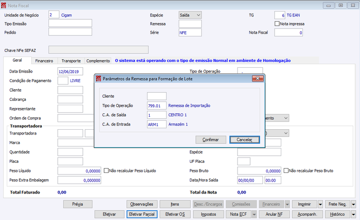This screenshot has height=220, width=360.
Task: Click Efetivar Parcial
Action: [x=142, y=214]
